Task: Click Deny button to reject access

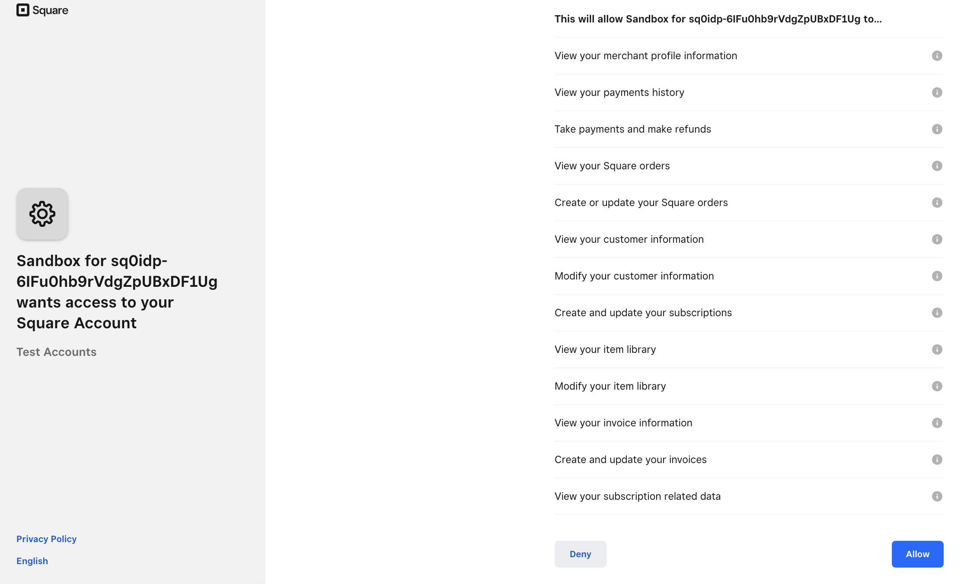Action: point(581,554)
